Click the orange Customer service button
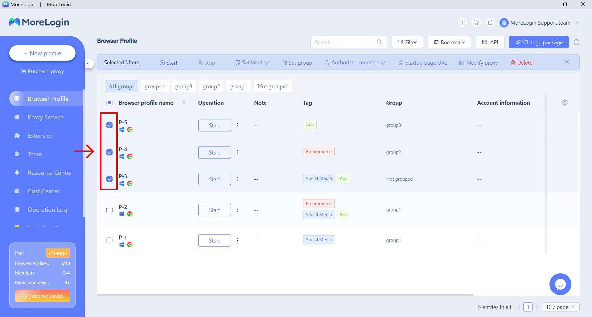This screenshot has height=317, width=592. pyautogui.click(x=42, y=296)
